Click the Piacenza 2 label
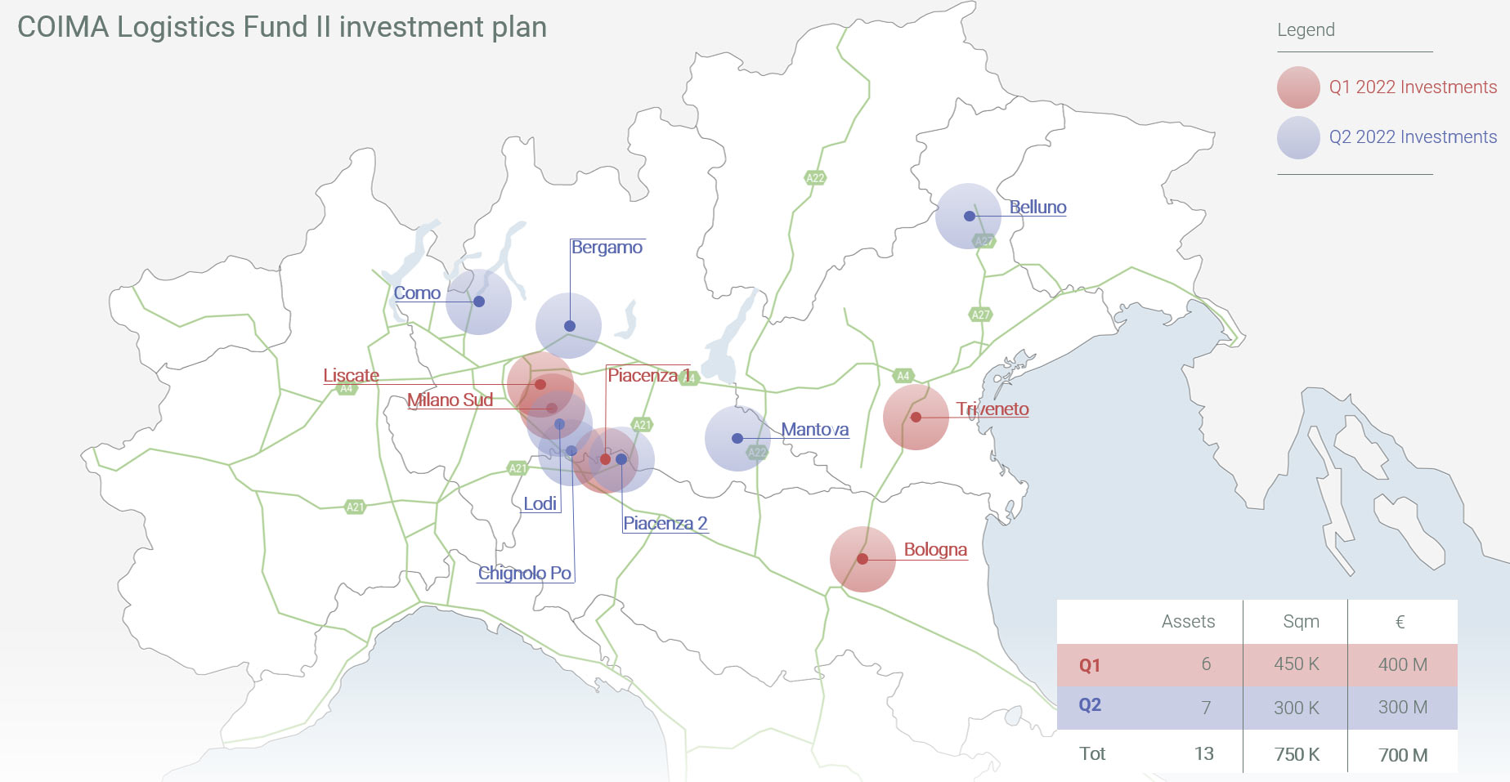Image resolution: width=1510 pixels, height=782 pixels. (665, 524)
